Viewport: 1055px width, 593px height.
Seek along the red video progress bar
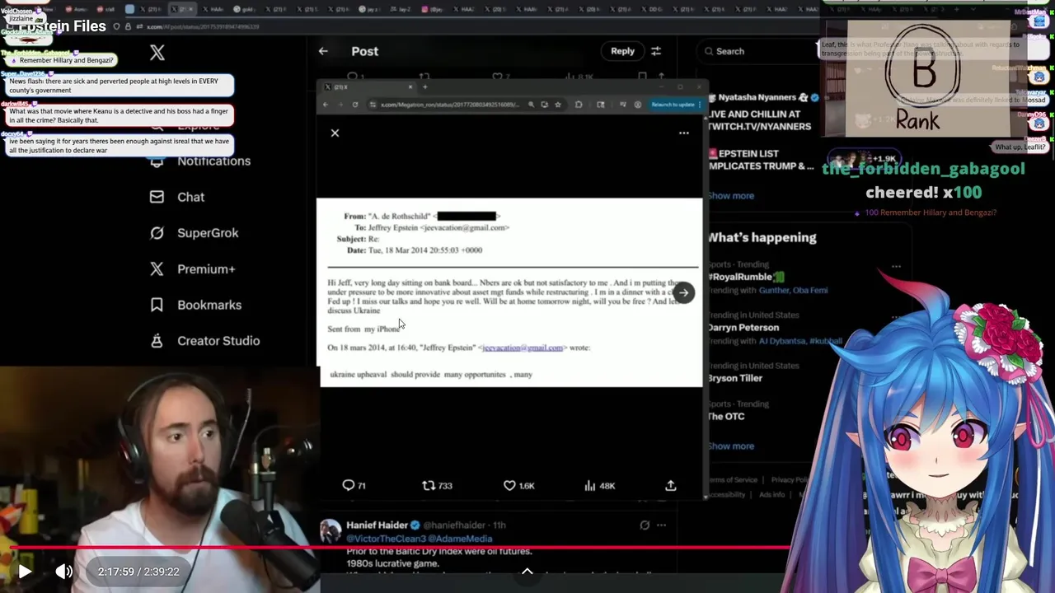[396, 547]
